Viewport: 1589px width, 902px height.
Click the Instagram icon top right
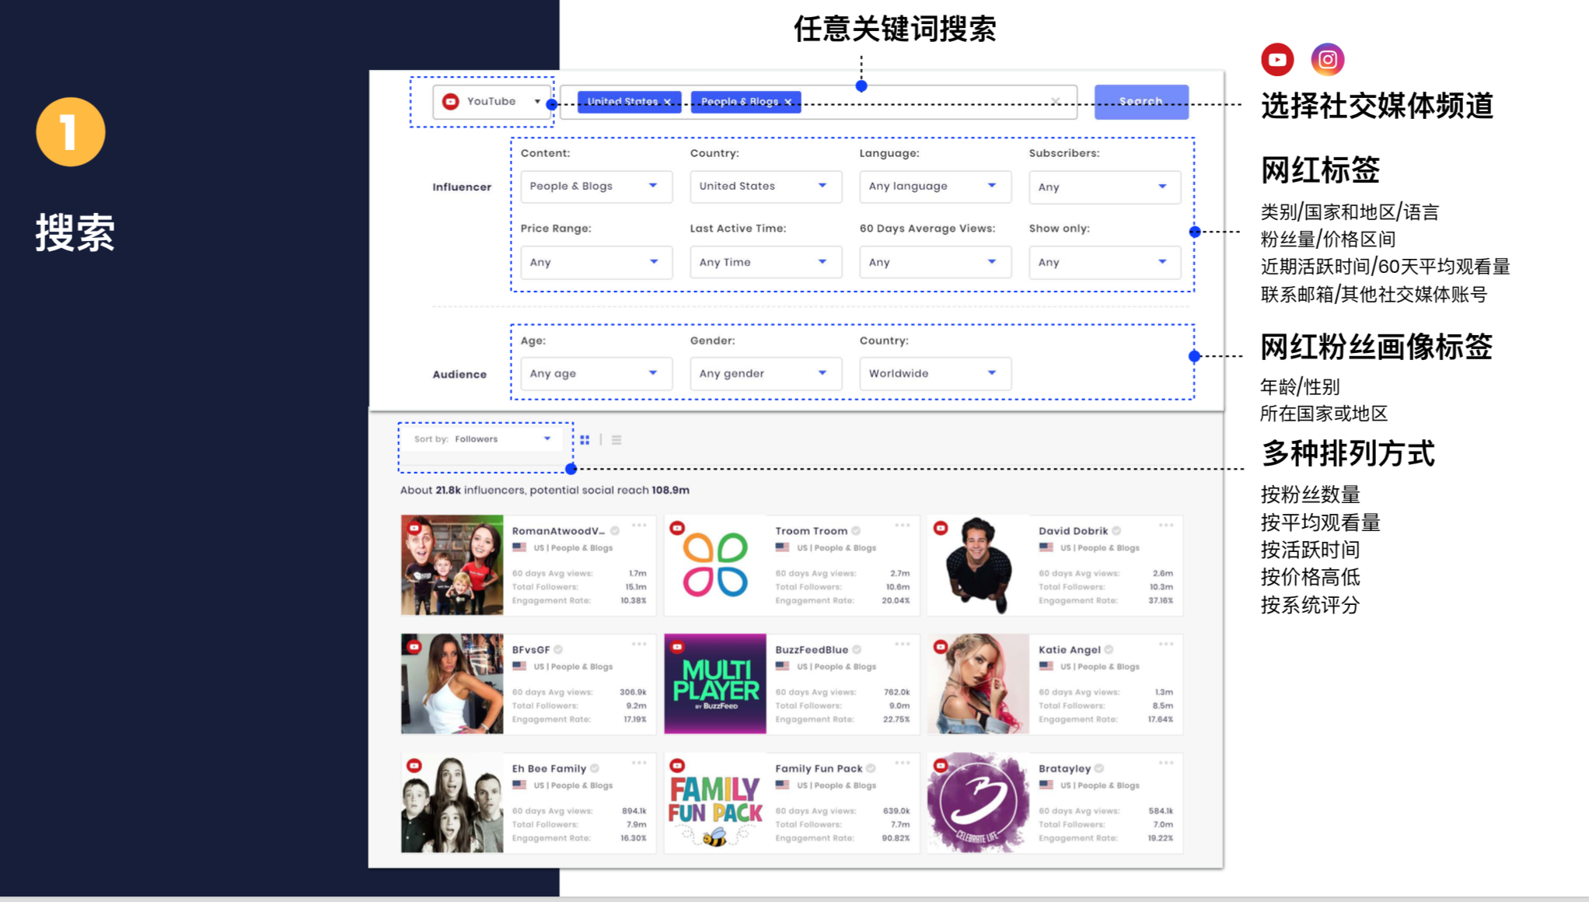[1327, 59]
